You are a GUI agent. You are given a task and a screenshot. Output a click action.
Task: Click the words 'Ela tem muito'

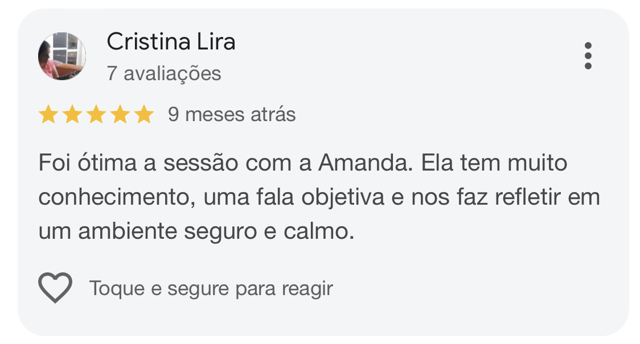tap(495, 164)
